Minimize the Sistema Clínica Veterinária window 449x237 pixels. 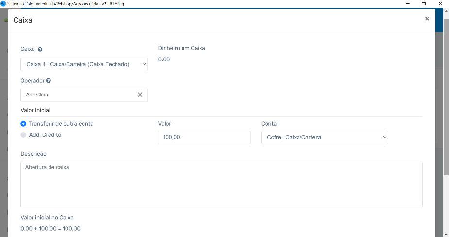pos(407,3)
